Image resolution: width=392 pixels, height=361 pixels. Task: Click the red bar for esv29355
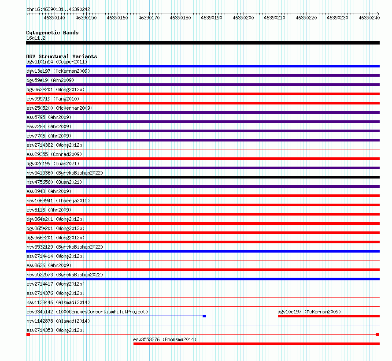click(x=203, y=159)
